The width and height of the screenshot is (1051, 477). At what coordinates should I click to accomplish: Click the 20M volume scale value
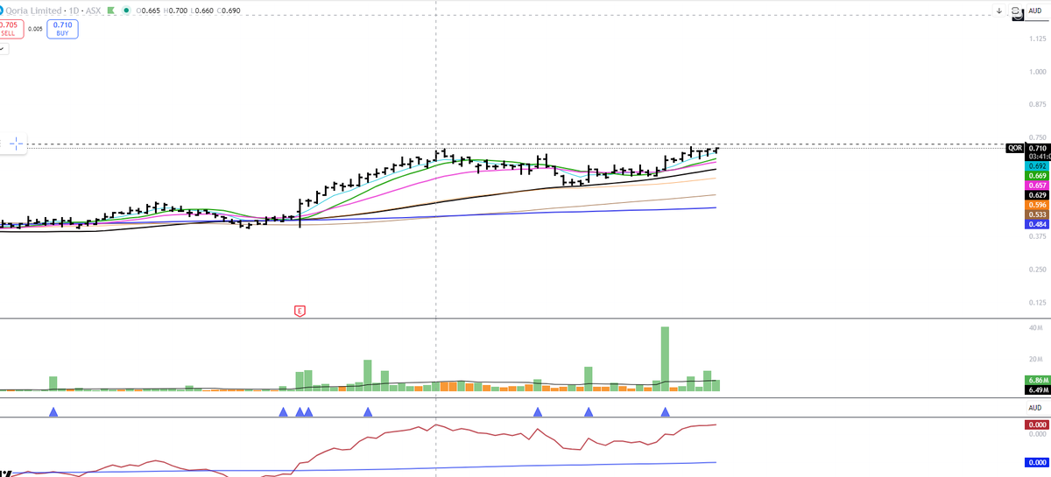point(1036,360)
